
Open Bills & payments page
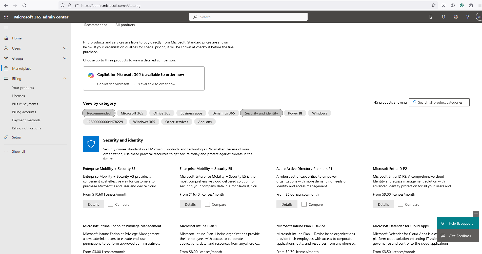(x=25, y=104)
